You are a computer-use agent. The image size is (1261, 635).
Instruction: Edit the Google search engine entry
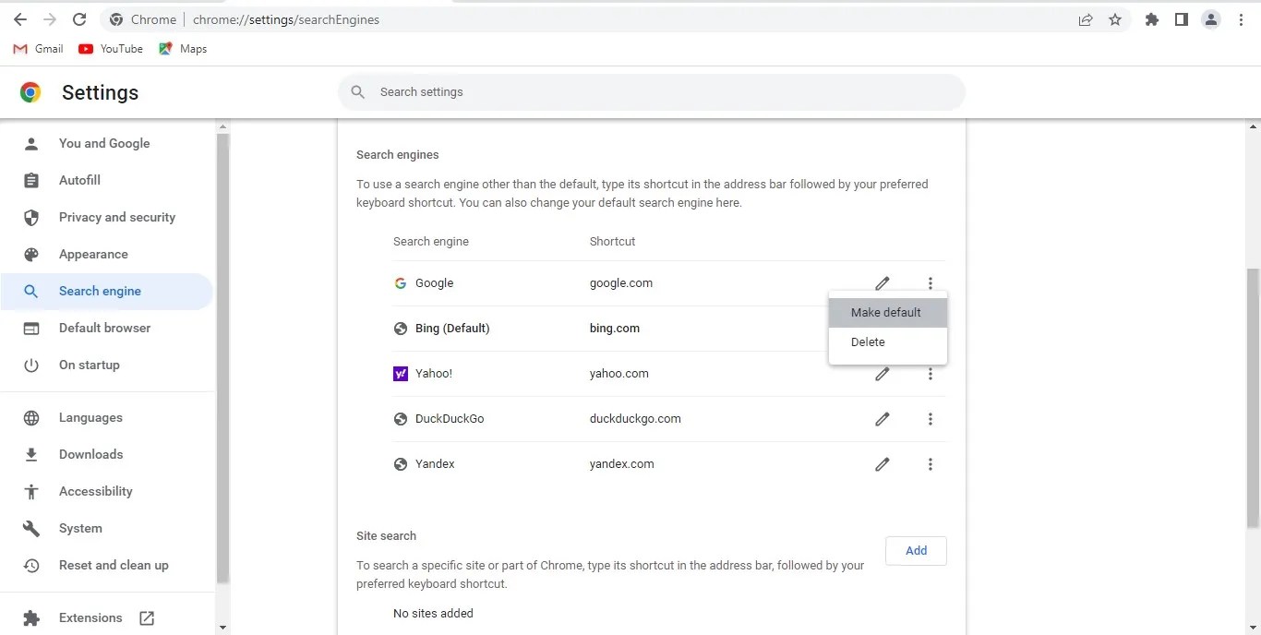(x=882, y=282)
